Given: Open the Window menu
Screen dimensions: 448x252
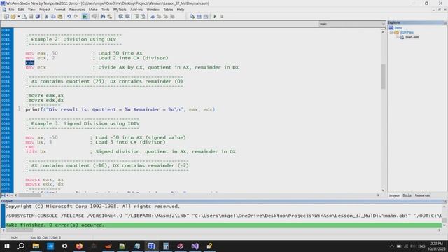Looking at the screenshot, I should pos(153,10).
